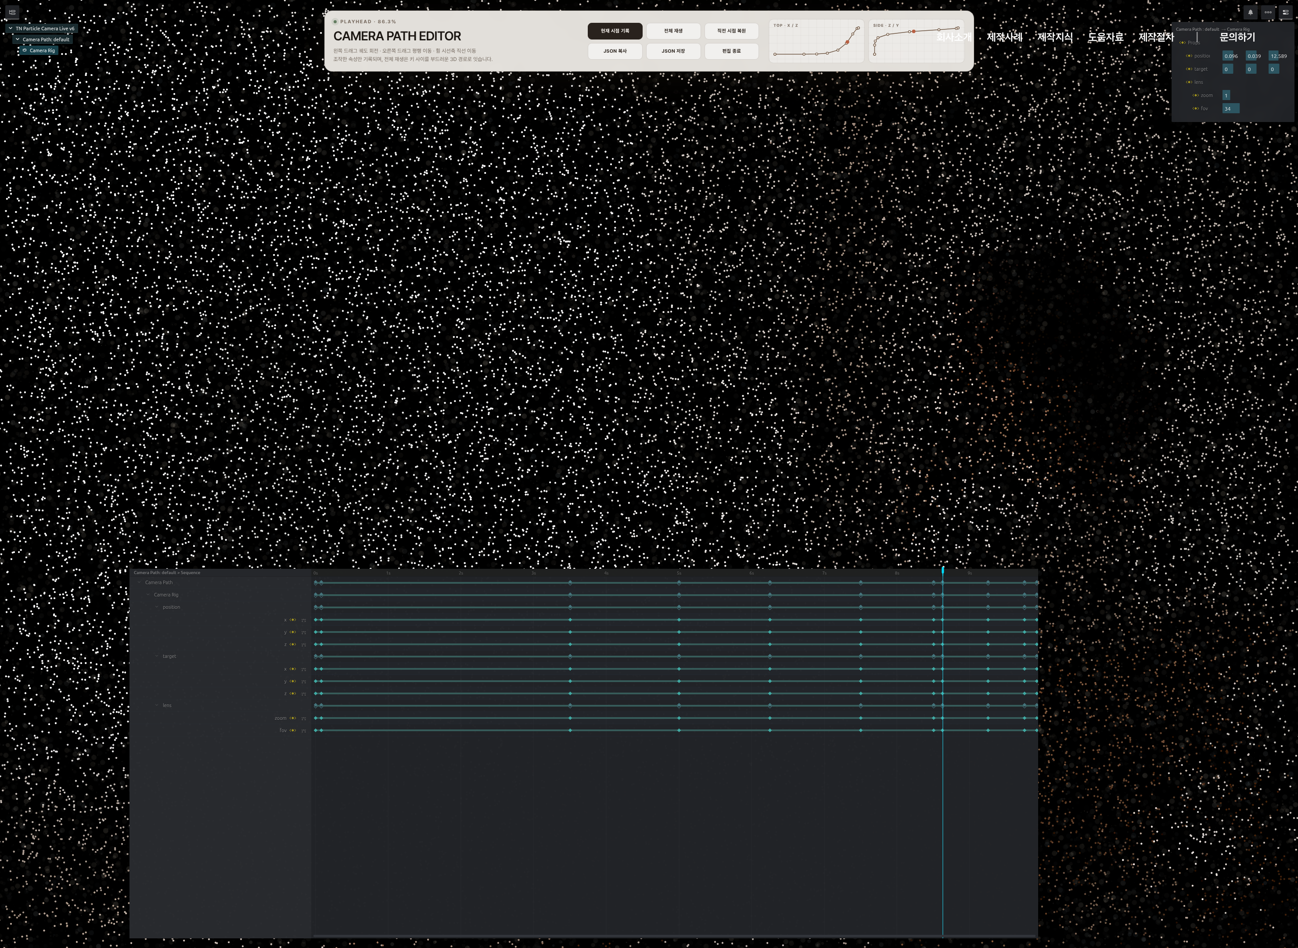
Task: Click the 현재 시점 기록 button
Action: 615,31
